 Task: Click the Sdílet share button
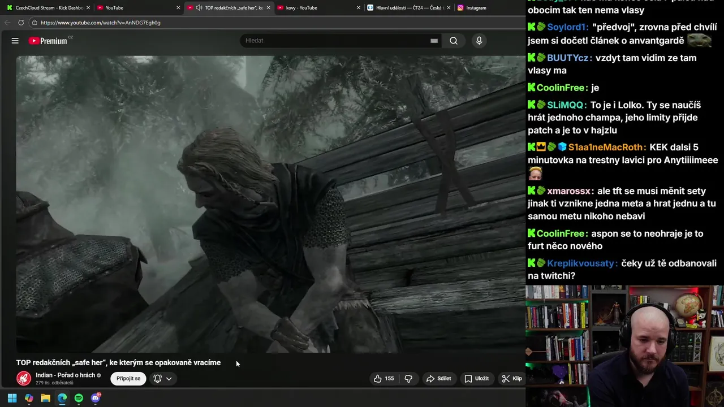tap(439, 379)
